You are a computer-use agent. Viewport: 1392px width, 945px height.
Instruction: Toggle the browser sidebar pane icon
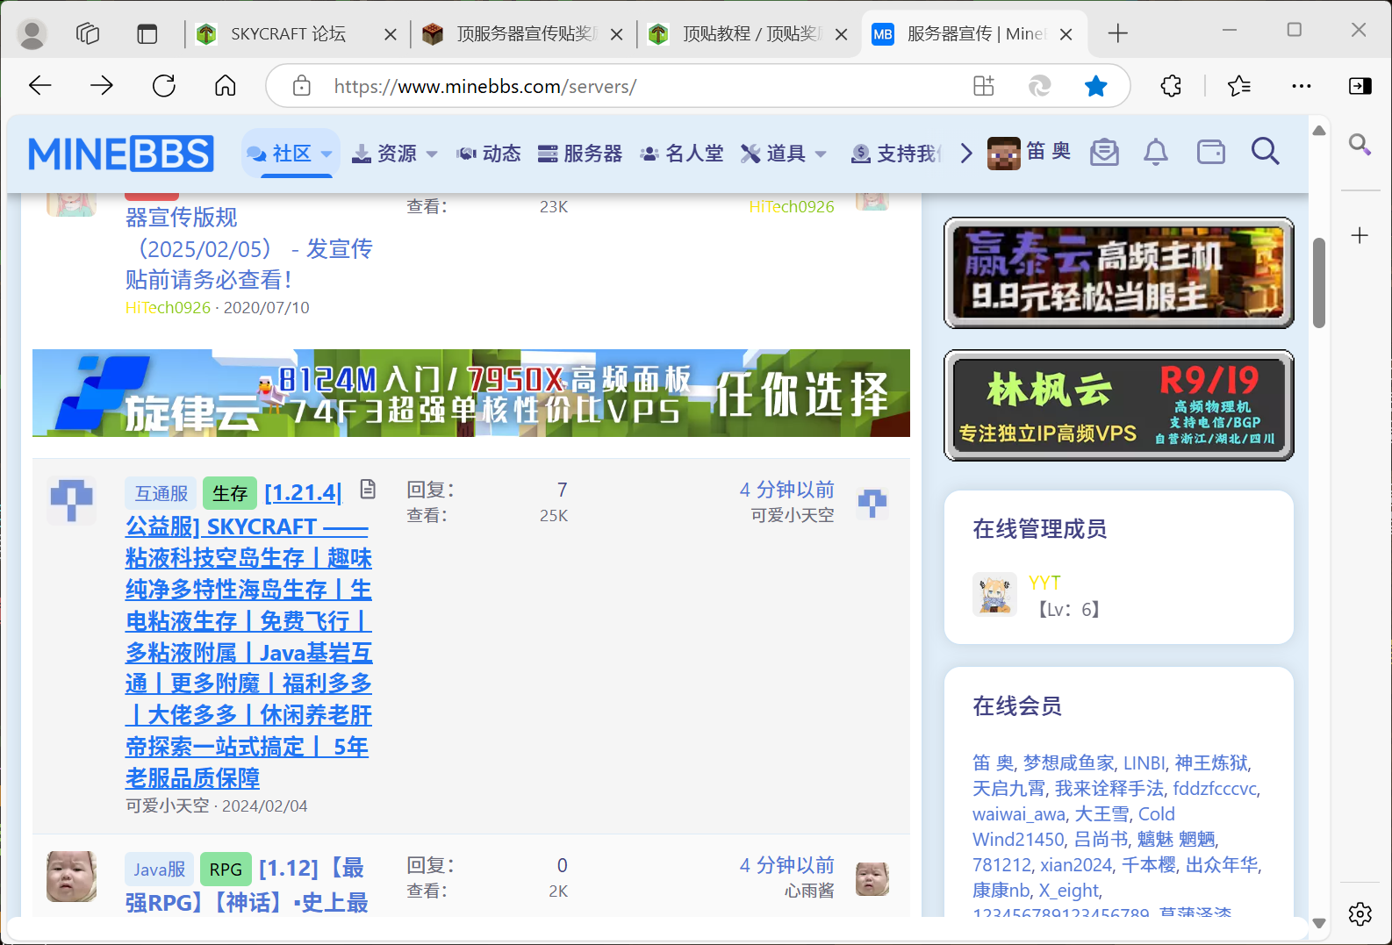pyautogui.click(x=1360, y=86)
